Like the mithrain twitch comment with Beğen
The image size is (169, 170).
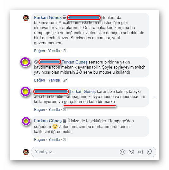40,80
